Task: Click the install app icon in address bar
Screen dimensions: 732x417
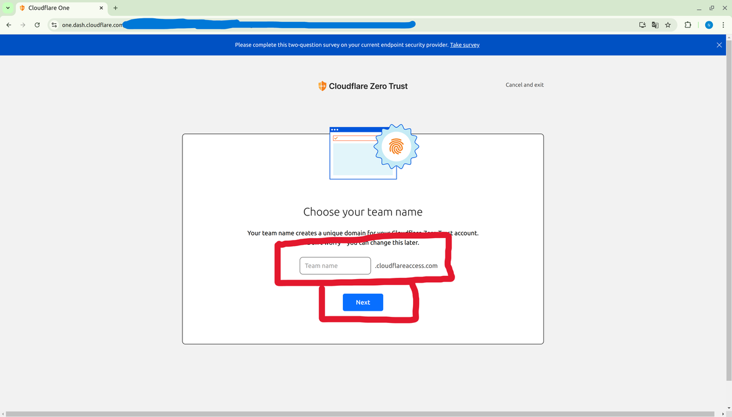Action: [642, 25]
